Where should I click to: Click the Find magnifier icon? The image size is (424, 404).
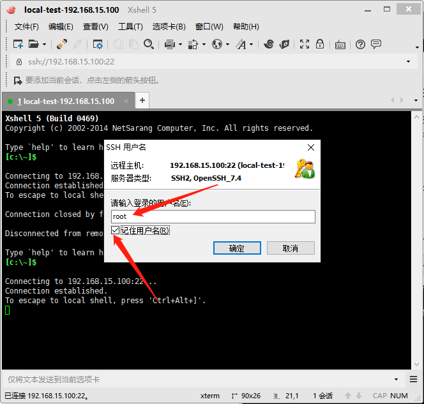[x=149, y=44]
